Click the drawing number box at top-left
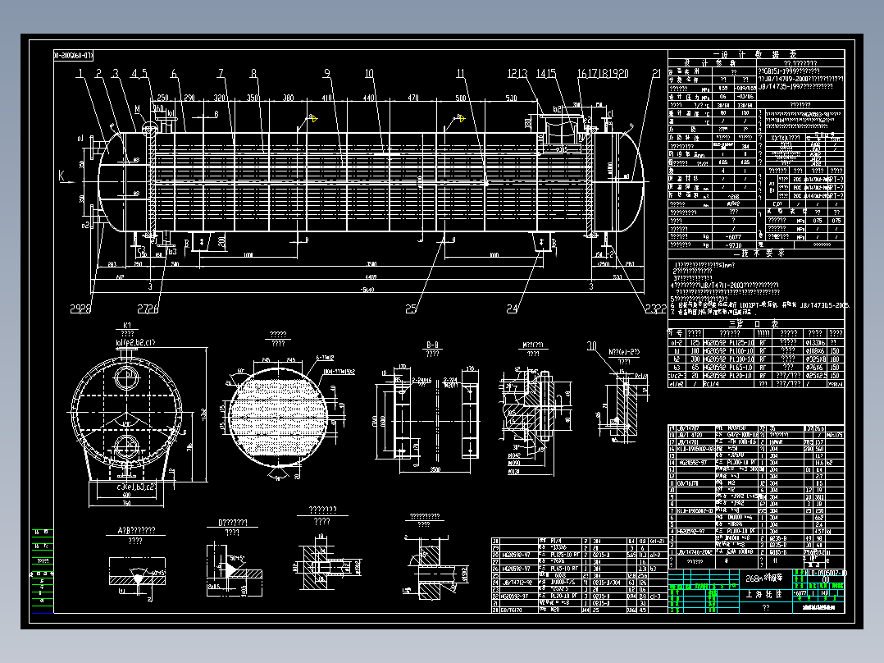 73,55
